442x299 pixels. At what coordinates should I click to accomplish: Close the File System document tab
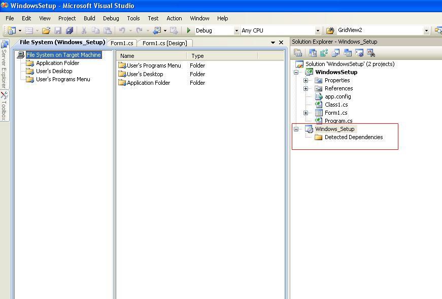281,42
